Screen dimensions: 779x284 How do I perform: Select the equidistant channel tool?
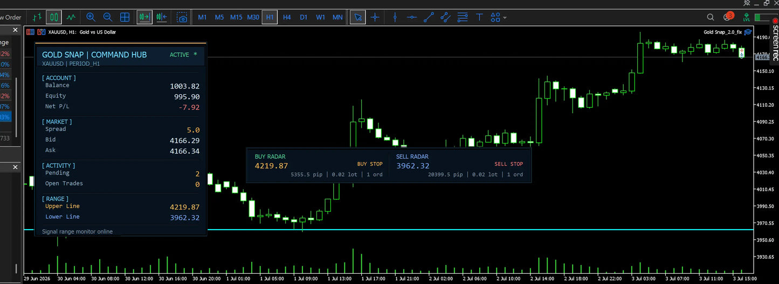(445, 17)
